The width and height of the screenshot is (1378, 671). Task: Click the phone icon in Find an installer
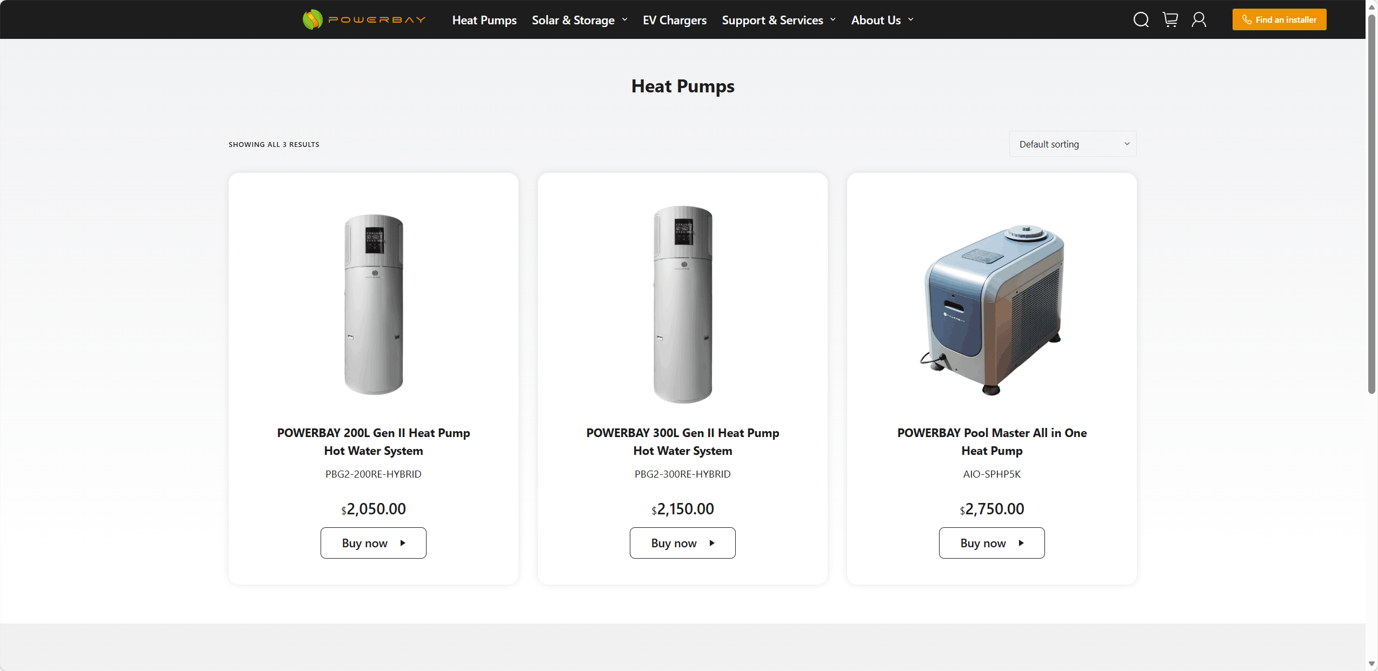coord(1247,20)
